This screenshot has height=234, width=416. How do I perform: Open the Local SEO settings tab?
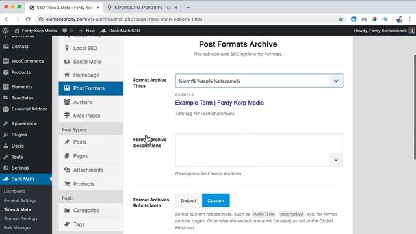pos(91,48)
